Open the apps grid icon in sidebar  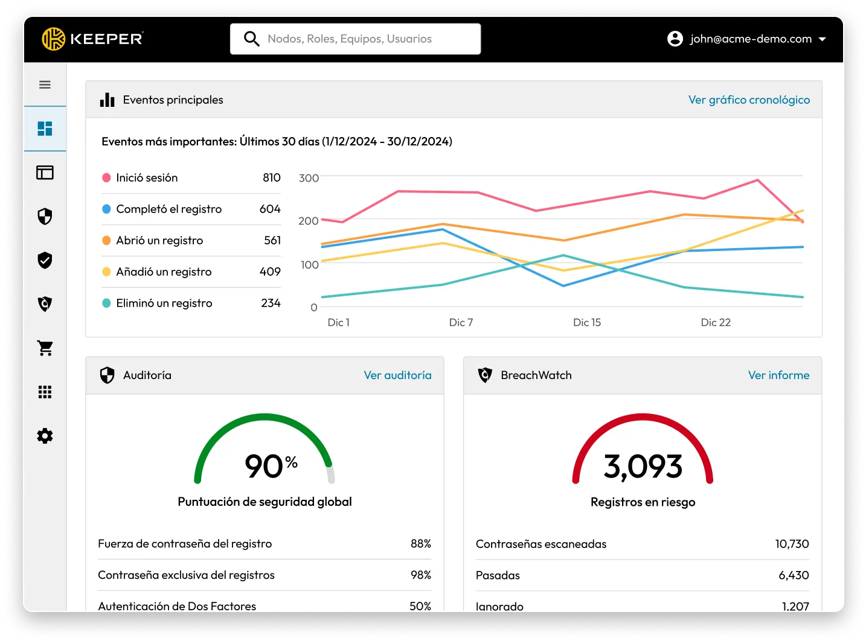[45, 392]
